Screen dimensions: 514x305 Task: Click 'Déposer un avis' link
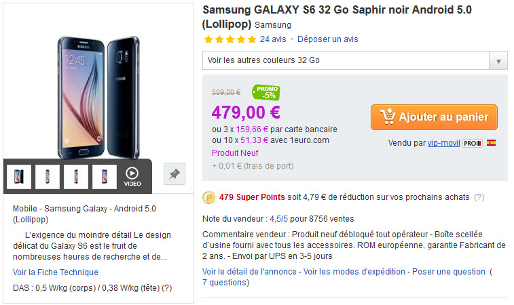(327, 39)
